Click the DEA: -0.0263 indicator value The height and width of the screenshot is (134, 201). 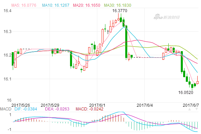pyautogui.click(x=57, y=109)
